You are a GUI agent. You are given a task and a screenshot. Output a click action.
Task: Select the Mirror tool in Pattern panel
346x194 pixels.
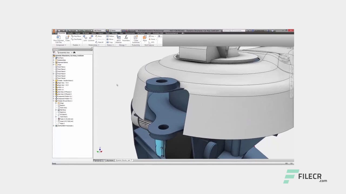pos(111,39)
